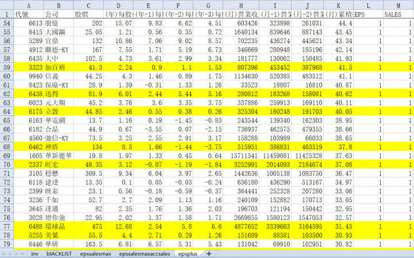Screen dimensions: 414x258
Task: Select highlighted company cell 美桀
Action: pyautogui.click(x=58, y=235)
